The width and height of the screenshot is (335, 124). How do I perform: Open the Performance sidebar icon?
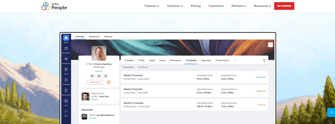coord(66,90)
